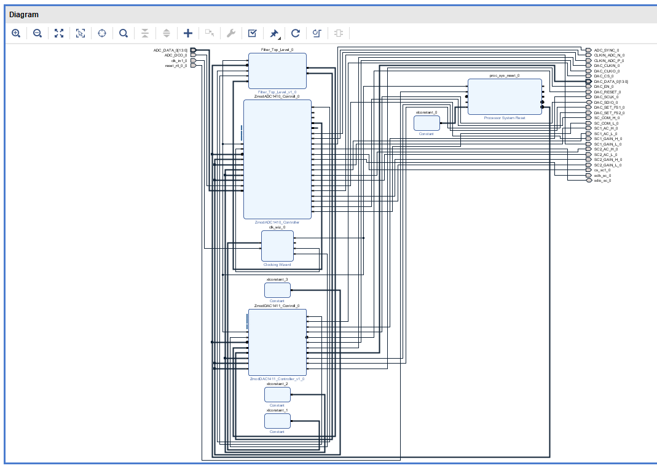Click the wrench Customize Block icon

[231, 33]
